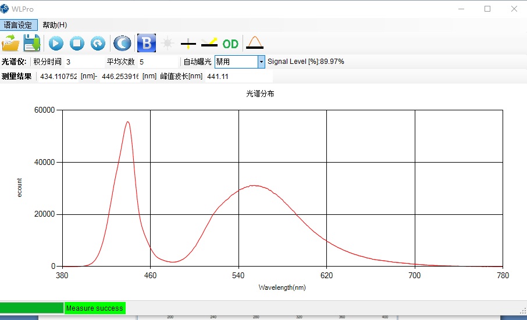Click the grayed-out light source icon
527x320 pixels.
click(168, 43)
